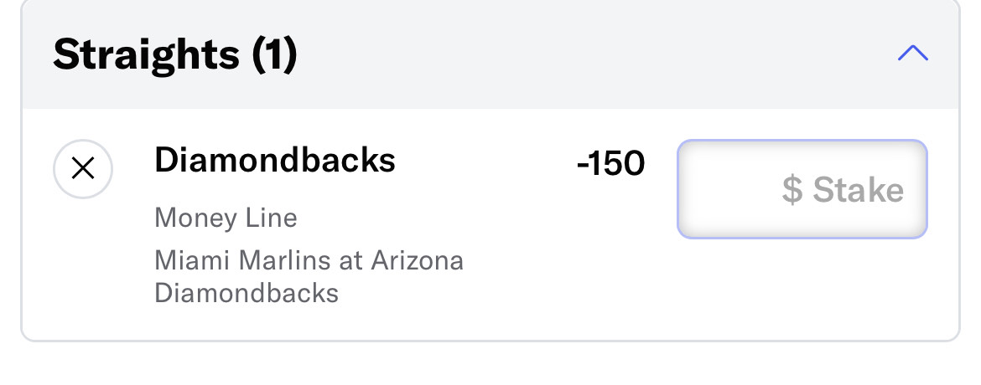Focus the stake amount entry box

pos(802,189)
